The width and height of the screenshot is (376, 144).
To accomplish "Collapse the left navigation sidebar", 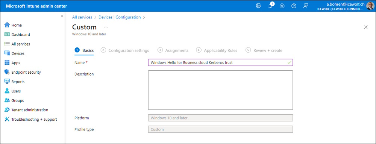I will coord(62,16).
